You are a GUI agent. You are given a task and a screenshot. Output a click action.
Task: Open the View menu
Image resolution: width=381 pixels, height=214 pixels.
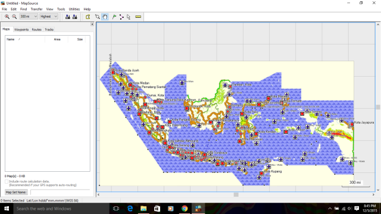(x=49, y=9)
